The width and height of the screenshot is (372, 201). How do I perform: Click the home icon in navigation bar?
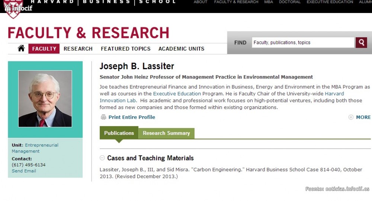[21, 48]
